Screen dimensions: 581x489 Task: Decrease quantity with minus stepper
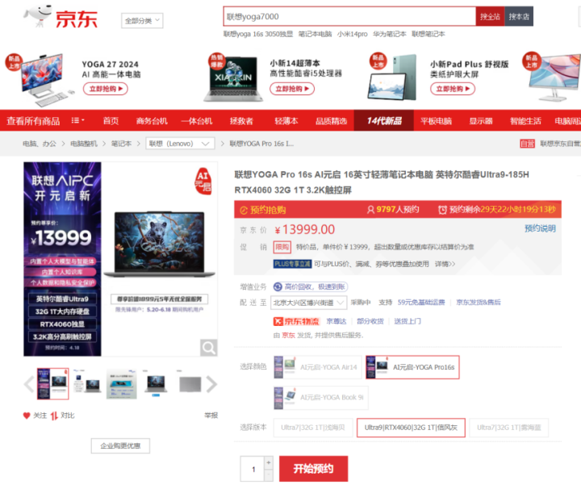(x=269, y=475)
